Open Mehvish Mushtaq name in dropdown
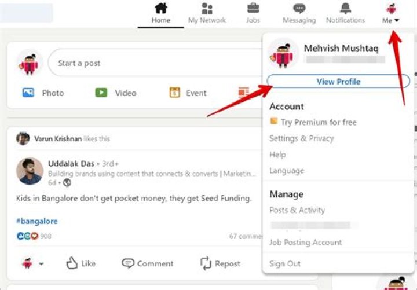The height and width of the screenshot is (290, 417). coord(341,49)
